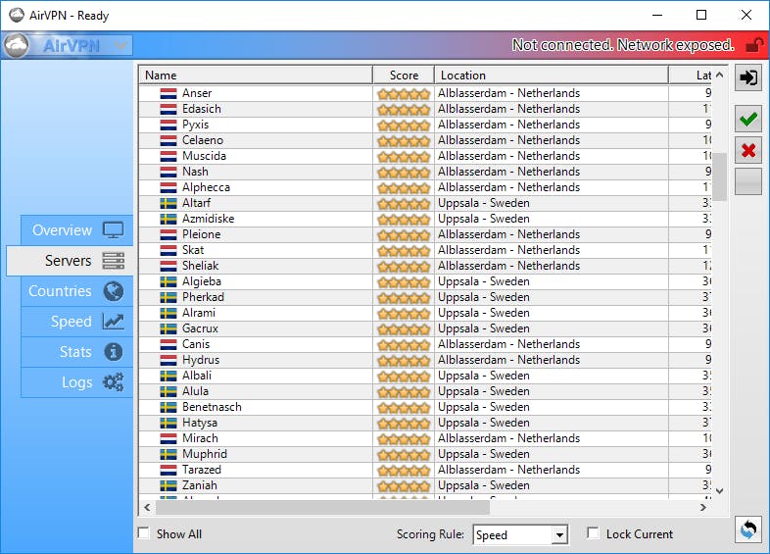
Task: Click the red X blacklist icon
Action: point(747,150)
